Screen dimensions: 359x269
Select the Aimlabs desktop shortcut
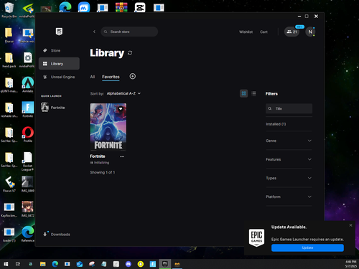pyautogui.click(x=28, y=85)
